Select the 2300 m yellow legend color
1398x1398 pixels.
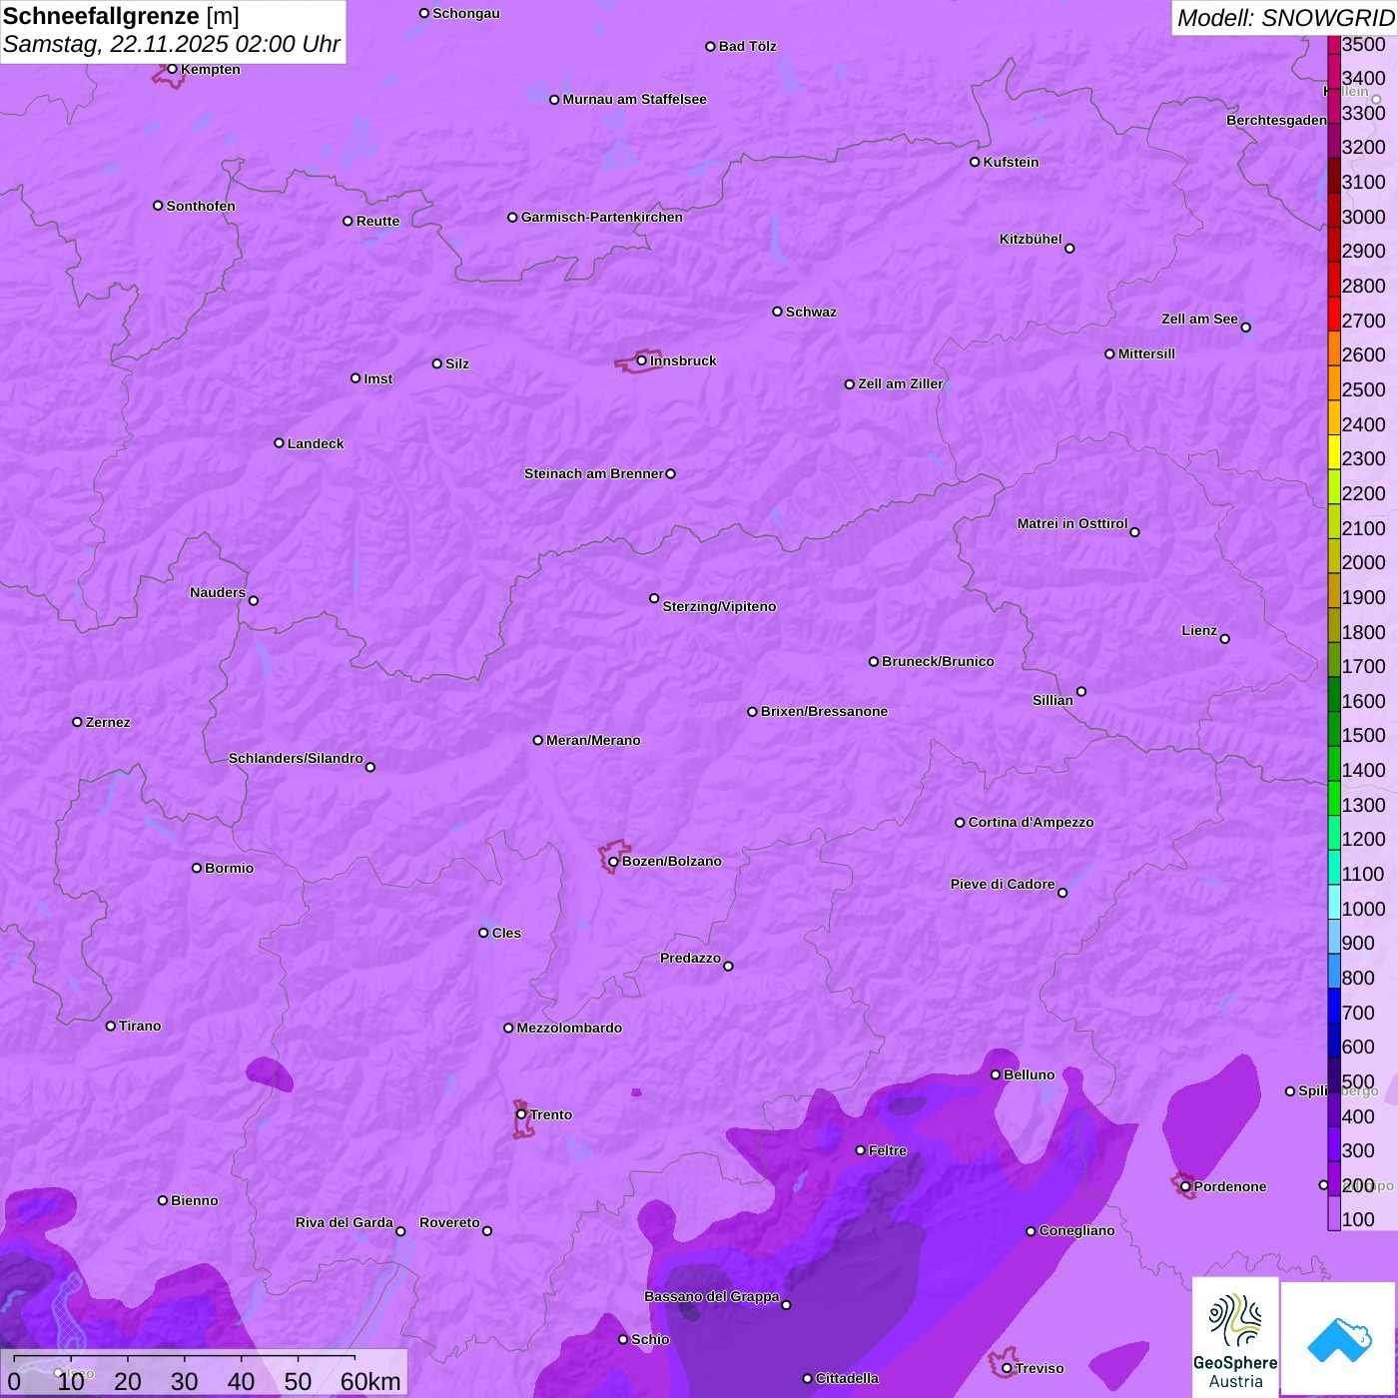click(x=1333, y=451)
